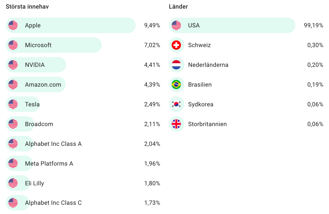This screenshot has height=214, width=329.
Task: Click the US flag icon beside Tesla
Action: (13, 104)
